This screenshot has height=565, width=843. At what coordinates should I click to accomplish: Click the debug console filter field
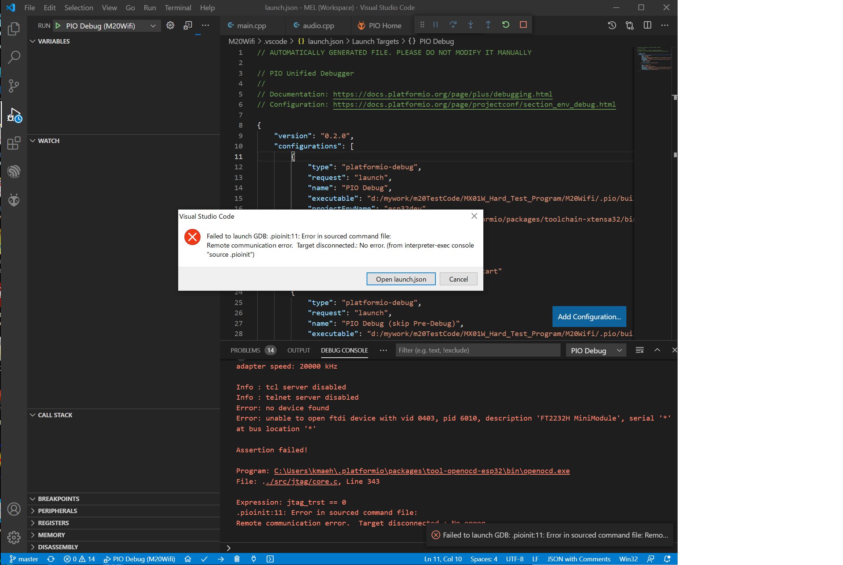[x=477, y=350]
